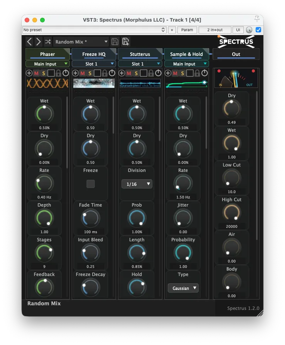Click the save-as preset icon
Screen dimensions: 285x345
125,42
